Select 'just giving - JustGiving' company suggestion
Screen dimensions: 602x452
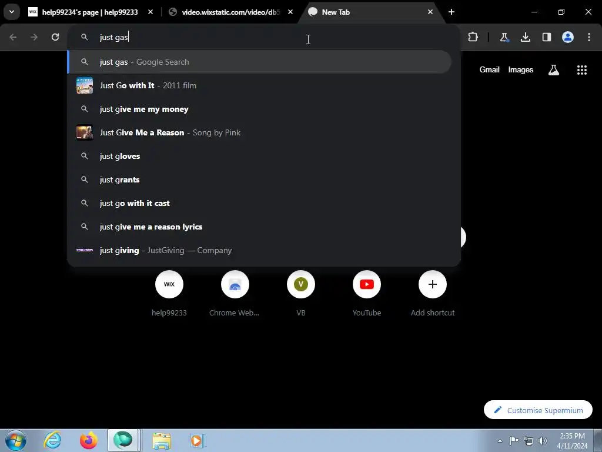point(259,250)
